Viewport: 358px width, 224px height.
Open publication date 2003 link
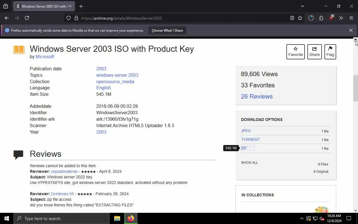coord(101,69)
